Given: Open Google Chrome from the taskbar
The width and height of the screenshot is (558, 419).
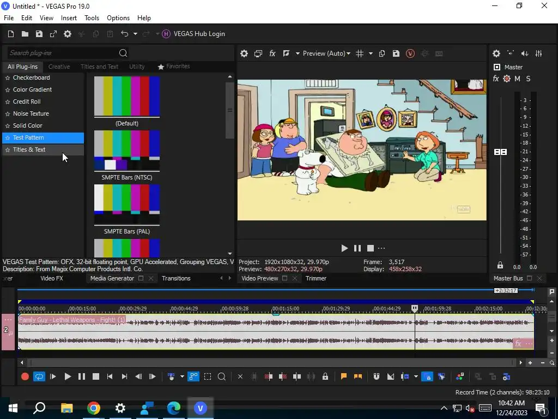Looking at the screenshot, I should [94, 408].
